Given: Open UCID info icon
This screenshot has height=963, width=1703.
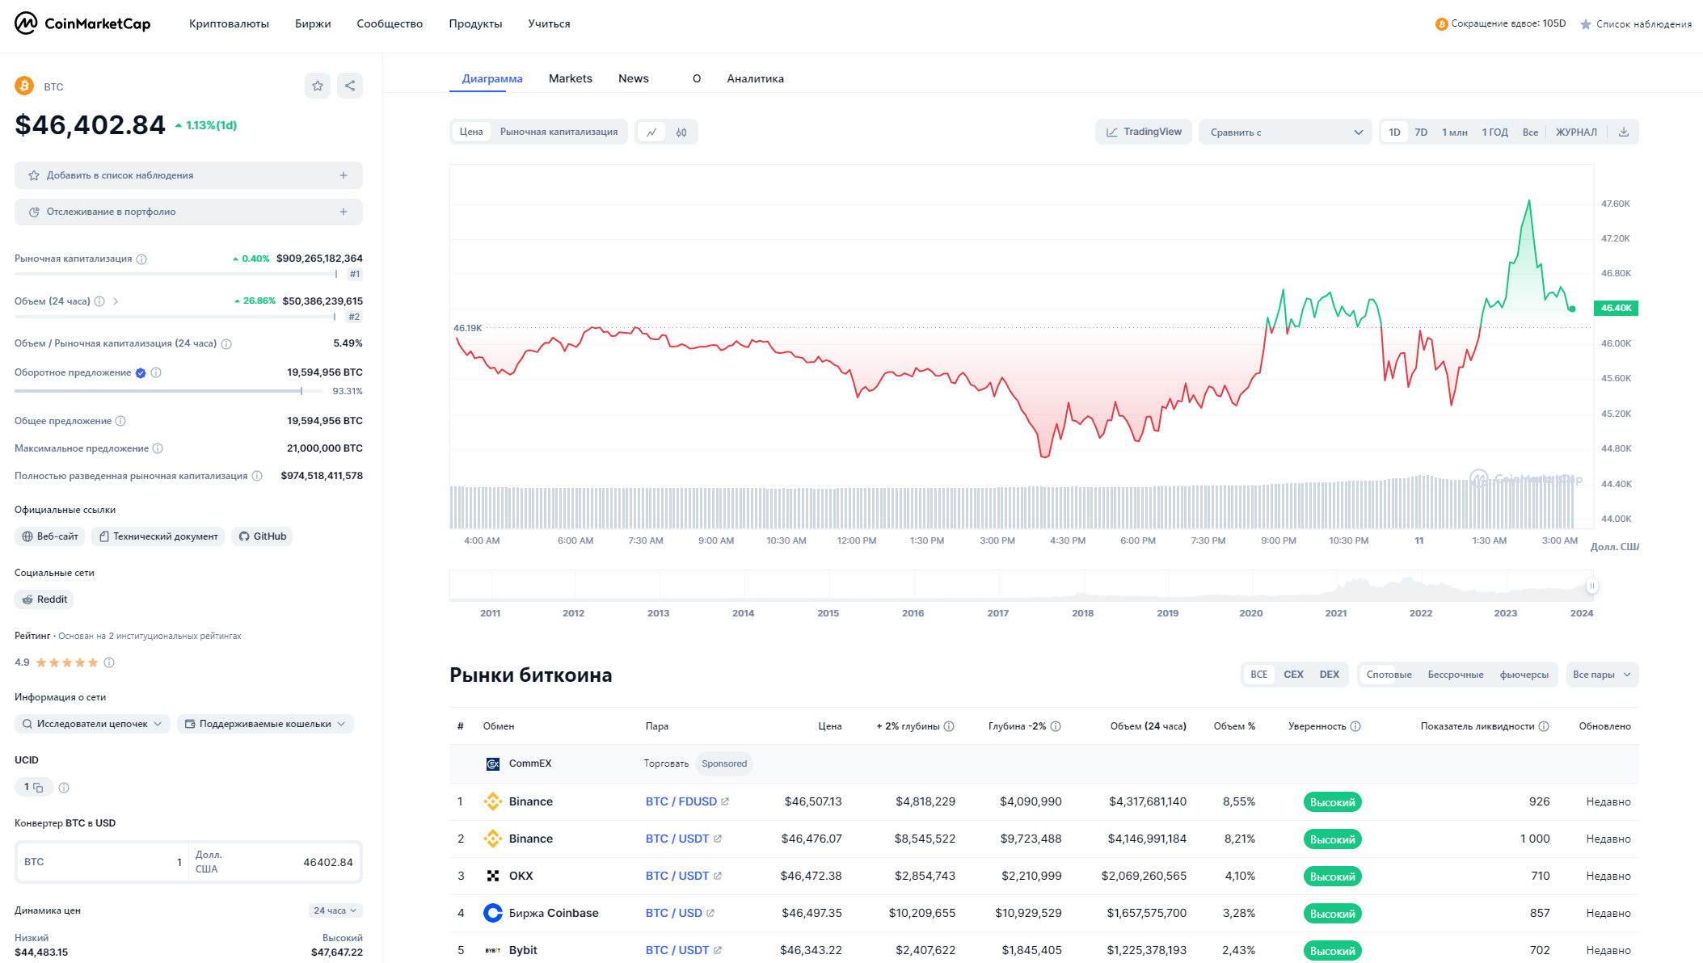Looking at the screenshot, I should tap(64, 788).
